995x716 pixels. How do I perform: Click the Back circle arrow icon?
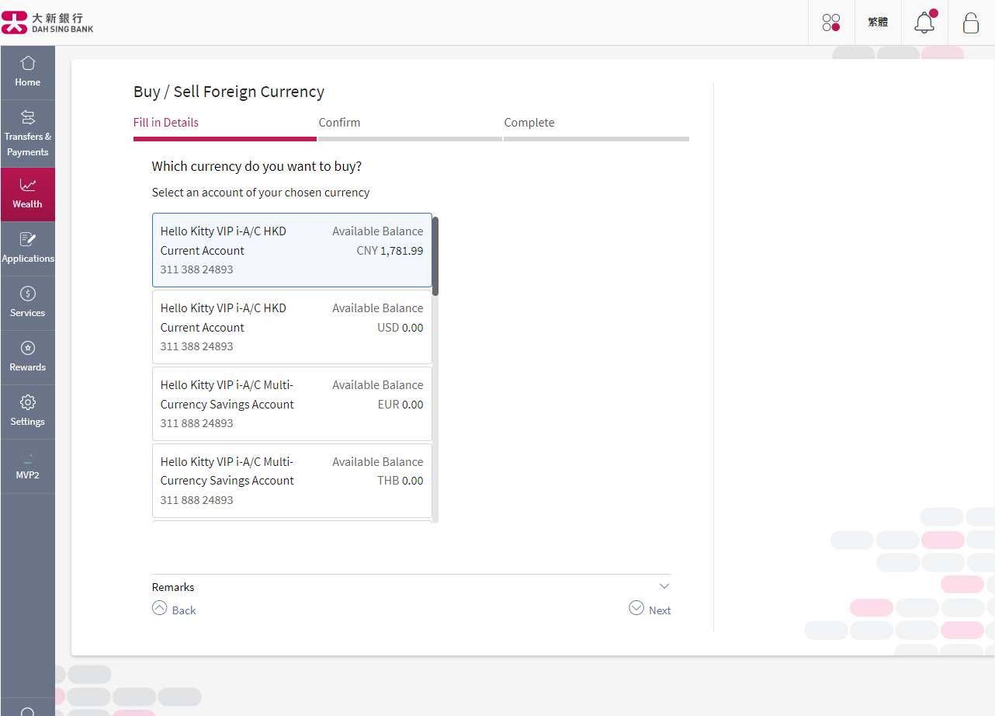click(x=159, y=608)
